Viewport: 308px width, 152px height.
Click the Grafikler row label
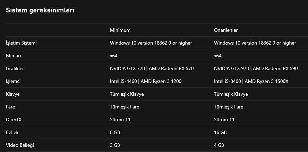[x=15, y=68]
